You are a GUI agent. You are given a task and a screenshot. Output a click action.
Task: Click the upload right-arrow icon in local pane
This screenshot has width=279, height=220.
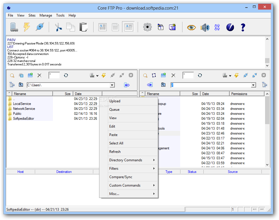(127, 85)
